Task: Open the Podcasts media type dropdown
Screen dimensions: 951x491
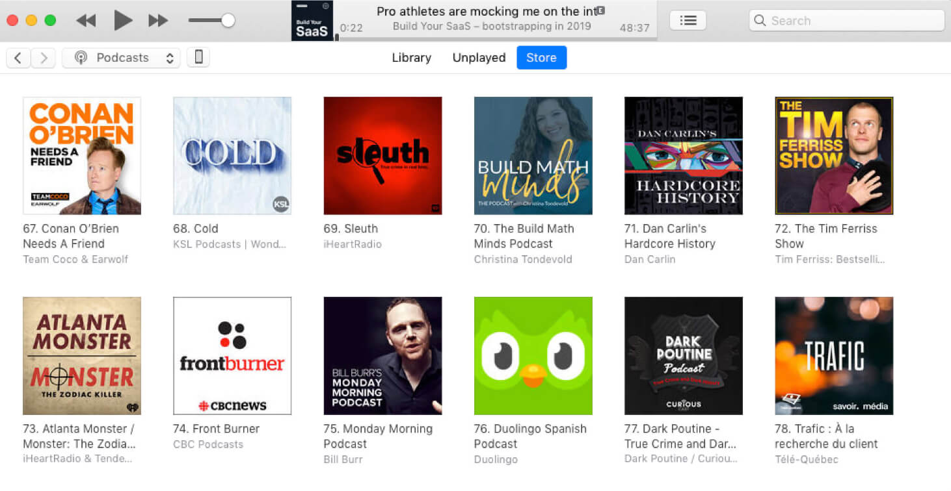Action: [x=122, y=58]
